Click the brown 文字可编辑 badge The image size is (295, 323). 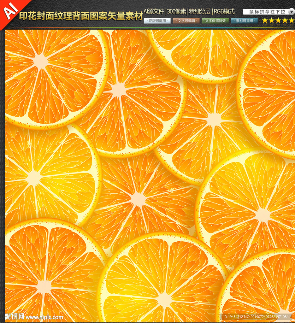click(186, 21)
